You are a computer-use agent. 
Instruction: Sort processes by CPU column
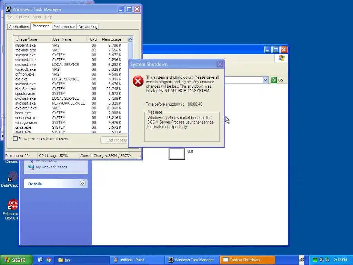click(93, 39)
